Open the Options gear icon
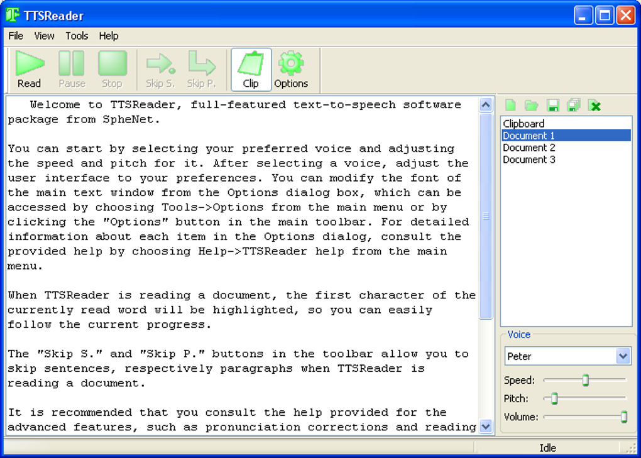This screenshot has width=641, height=458. 291,70
